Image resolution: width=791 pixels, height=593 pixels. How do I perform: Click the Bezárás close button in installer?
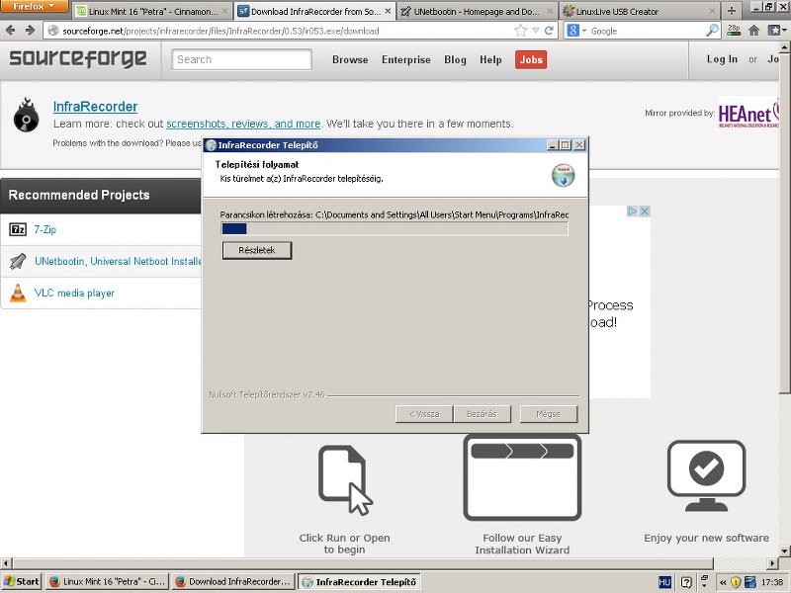[x=482, y=414]
